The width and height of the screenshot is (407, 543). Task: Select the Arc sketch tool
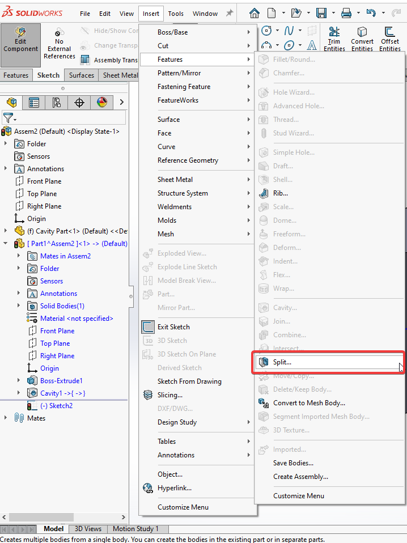tap(266, 45)
